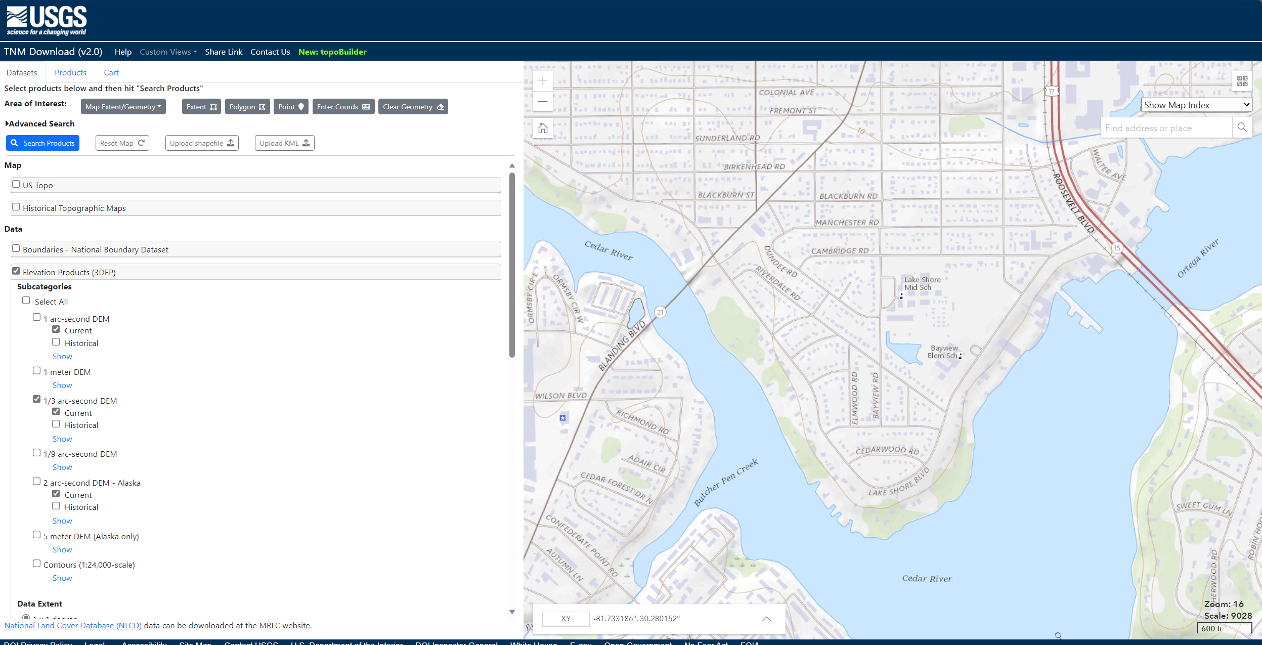Reset Map view

tap(122, 143)
